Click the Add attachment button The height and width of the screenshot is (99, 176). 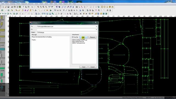84,37
